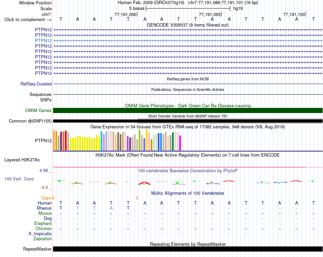Screen dimensions: 323x257
Task: Open the RefSeq Curated track label
Action: point(36,84)
